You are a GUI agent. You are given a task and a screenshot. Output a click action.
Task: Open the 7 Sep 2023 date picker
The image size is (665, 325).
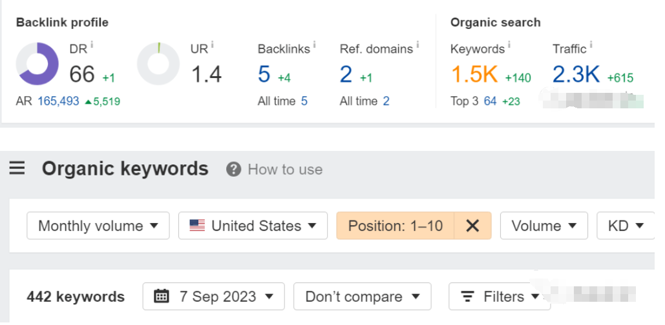point(213,296)
